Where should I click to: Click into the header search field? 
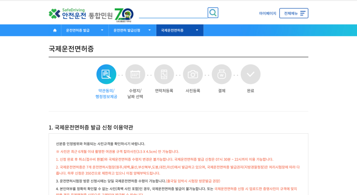click(173, 13)
